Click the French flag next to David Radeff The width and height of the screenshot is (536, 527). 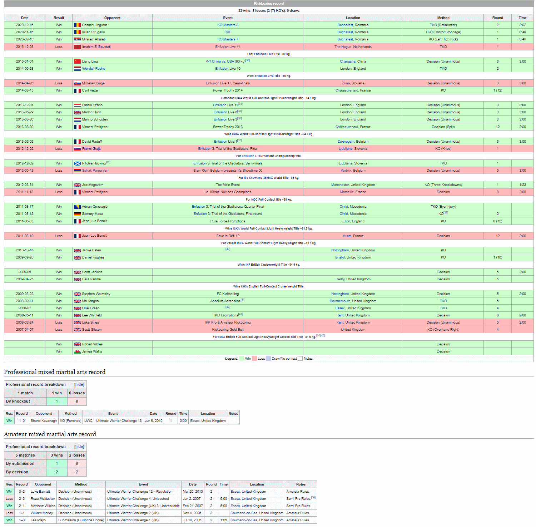pyautogui.click(x=77, y=142)
